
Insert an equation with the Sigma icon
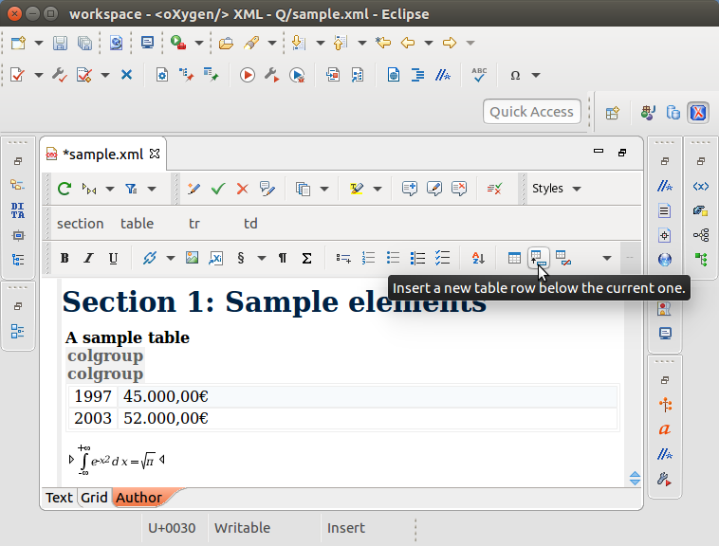[306, 259]
